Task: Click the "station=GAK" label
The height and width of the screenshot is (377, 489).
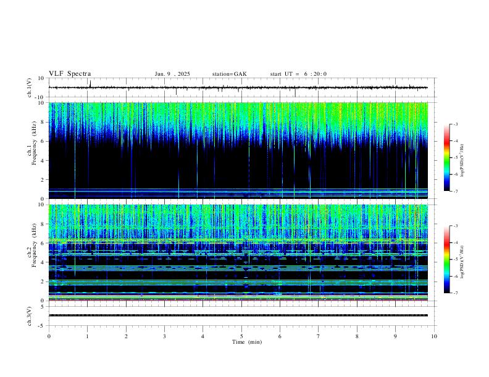Action: click(x=229, y=74)
